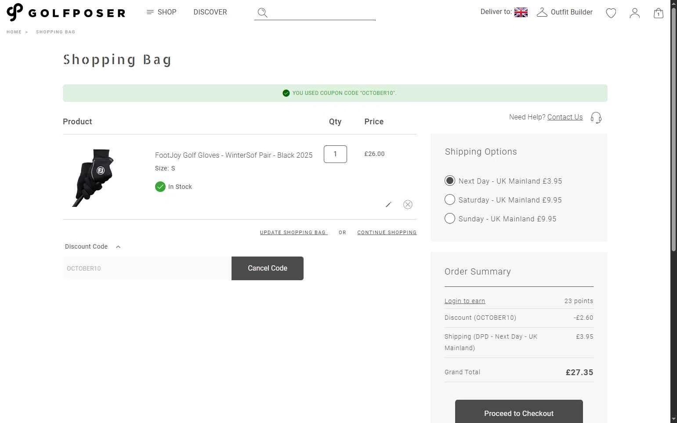The width and height of the screenshot is (677, 423).
Task: Click the SHOPPING BAG breadcrumb text
Action: (55, 32)
